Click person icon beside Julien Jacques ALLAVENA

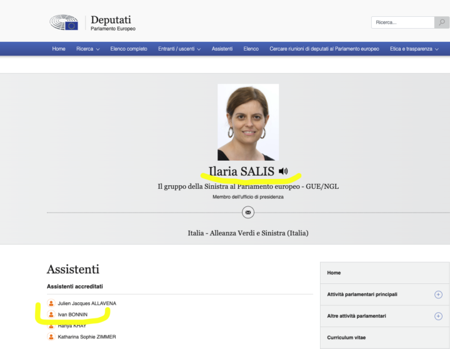51,303
